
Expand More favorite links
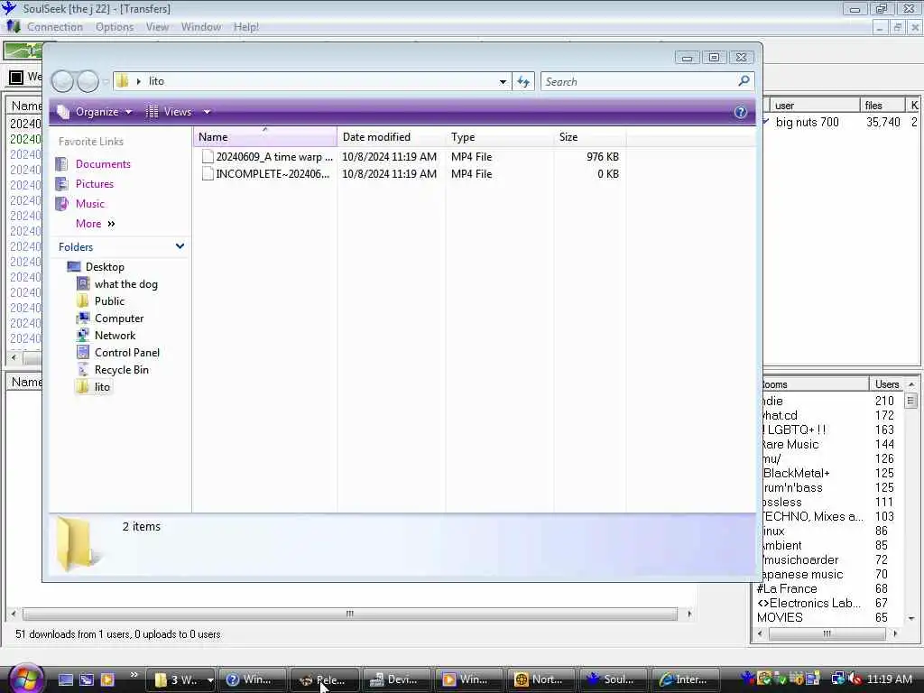coord(95,224)
